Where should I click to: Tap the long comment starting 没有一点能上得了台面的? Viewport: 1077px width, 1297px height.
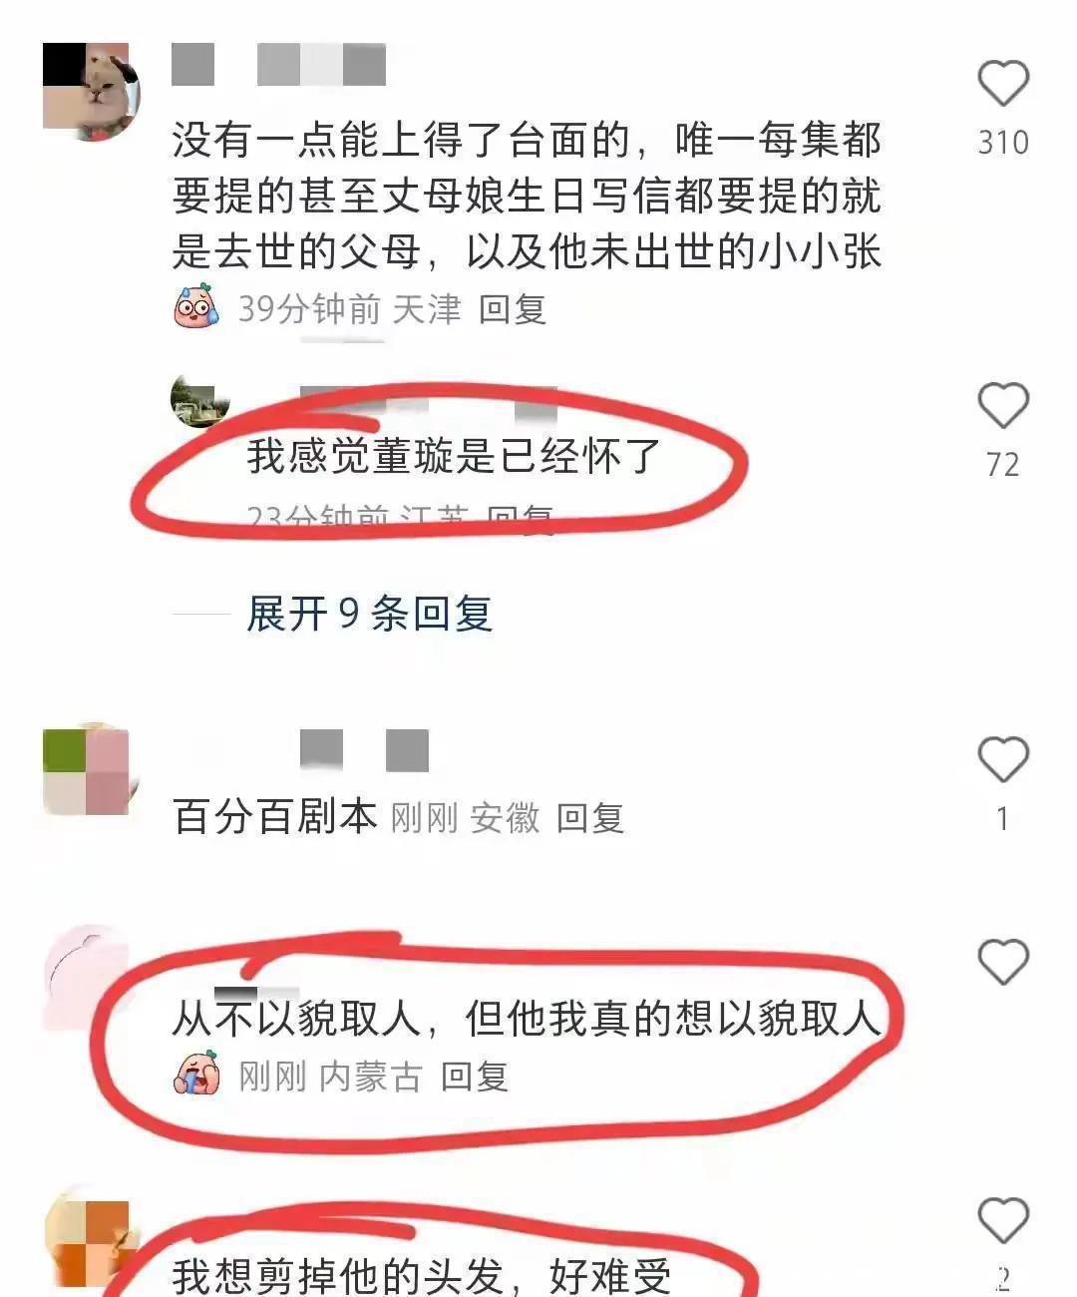[528, 196]
